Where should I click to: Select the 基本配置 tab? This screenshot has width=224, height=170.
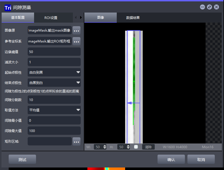[x=18, y=18]
